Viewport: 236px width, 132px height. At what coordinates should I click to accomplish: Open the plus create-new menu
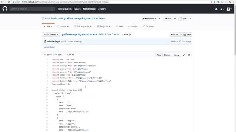click(222, 9)
